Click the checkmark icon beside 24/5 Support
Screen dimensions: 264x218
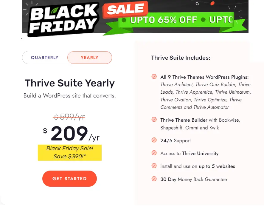154,140
